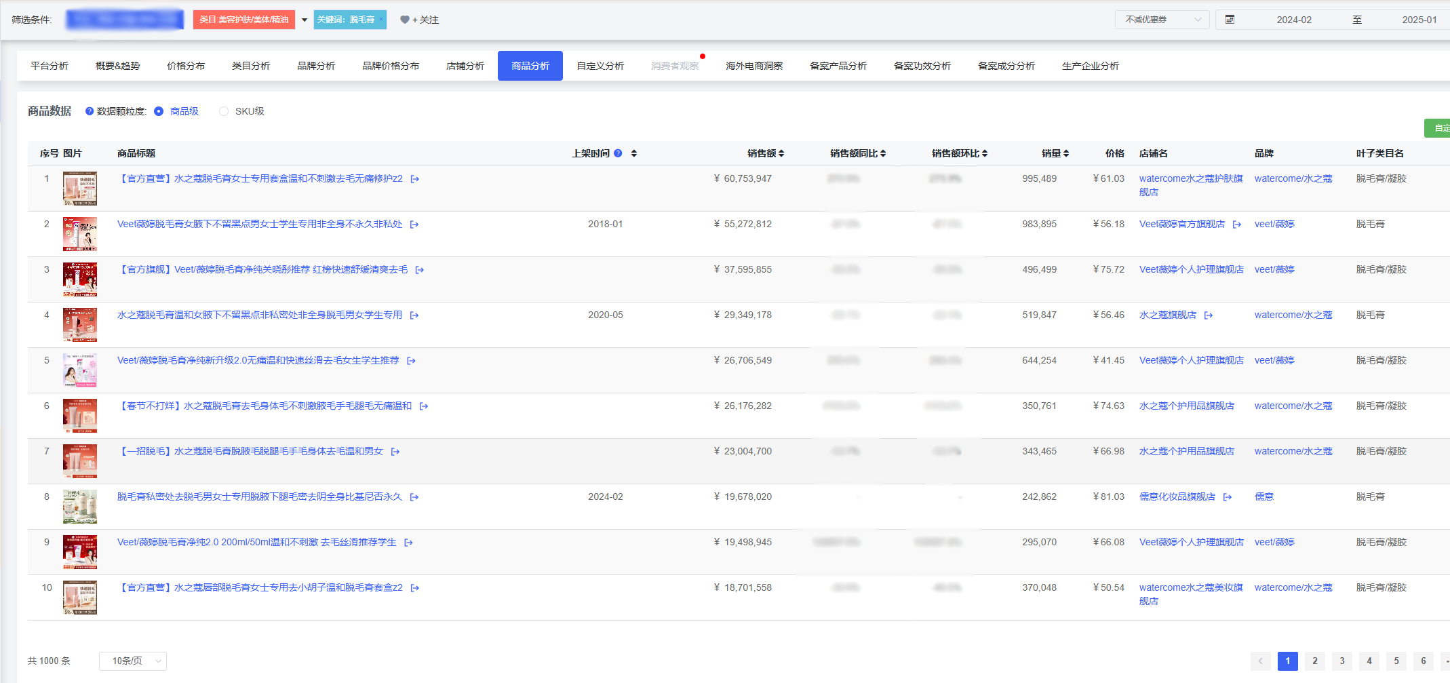Switch to 店铺分析 tab
The width and height of the screenshot is (1450, 683).
pos(465,66)
